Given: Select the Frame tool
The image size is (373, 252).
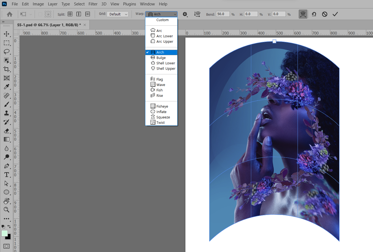Looking at the screenshot, I should [6, 78].
